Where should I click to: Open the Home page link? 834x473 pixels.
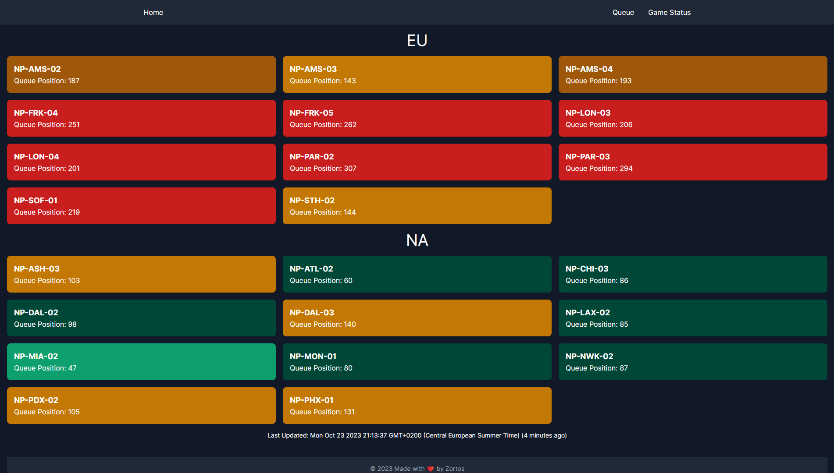pos(153,12)
